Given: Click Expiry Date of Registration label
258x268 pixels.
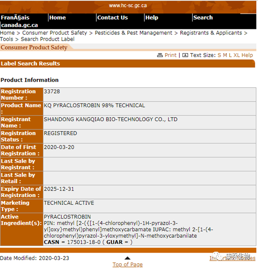Looking at the screenshot, I should coord(22,192).
